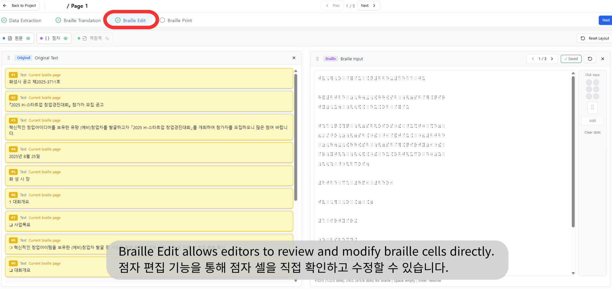Image resolution: width=612 pixels, height=289 pixels.
Task: Click the Add button in the braille input panel
Action: [592, 121]
